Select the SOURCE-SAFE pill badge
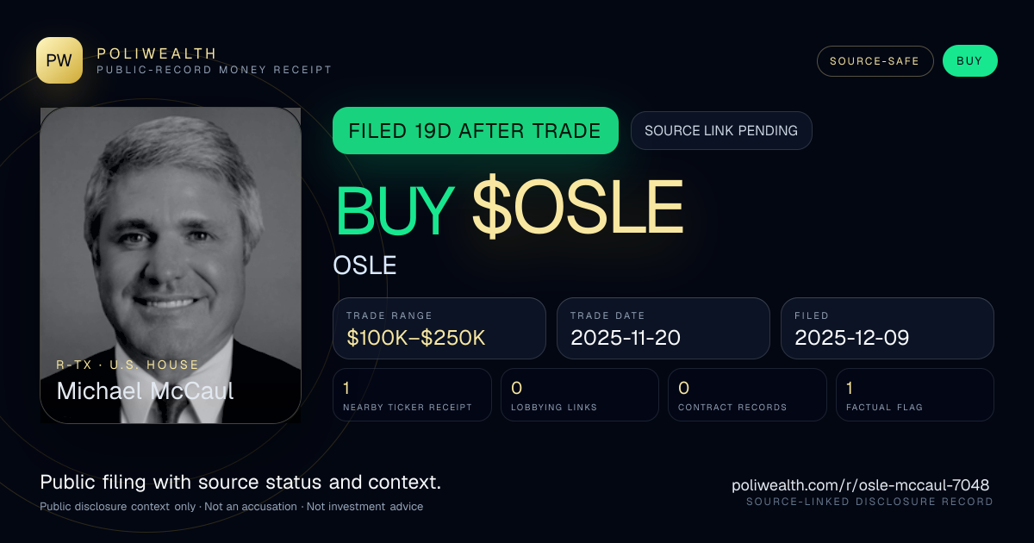Viewport: 1034px width, 543px height. (x=875, y=61)
